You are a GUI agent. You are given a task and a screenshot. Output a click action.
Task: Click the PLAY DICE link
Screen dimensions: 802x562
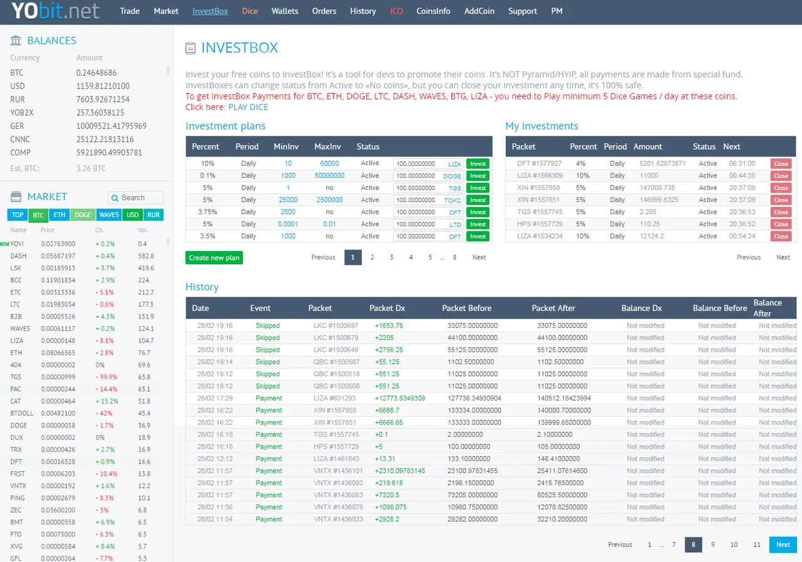click(x=248, y=107)
